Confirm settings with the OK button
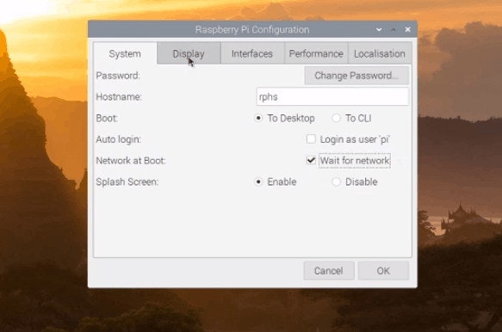Viewport: 502px width, 332px height. pyautogui.click(x=383, y=271)
